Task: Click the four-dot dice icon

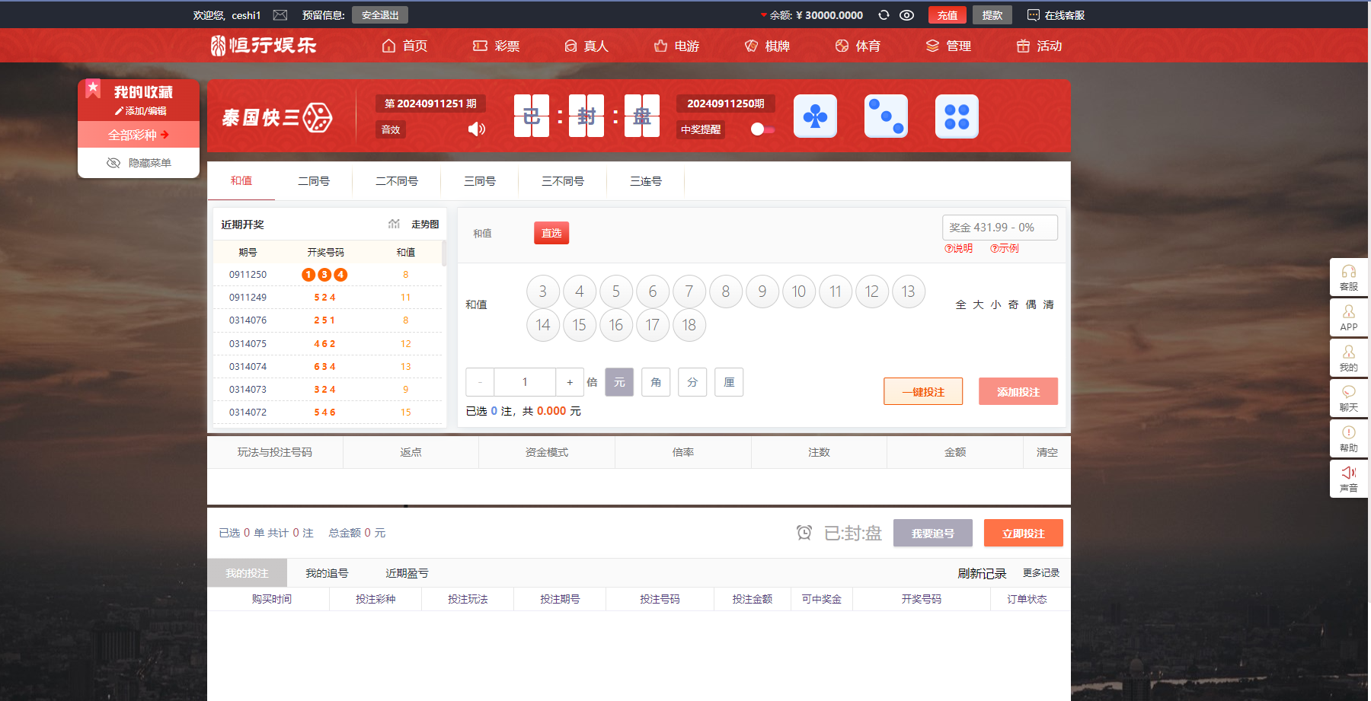Action: point(957,116)
